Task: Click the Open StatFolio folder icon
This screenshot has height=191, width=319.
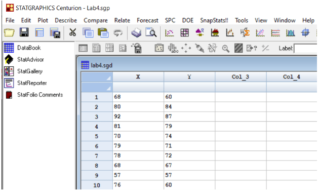Action: [9, 32]
